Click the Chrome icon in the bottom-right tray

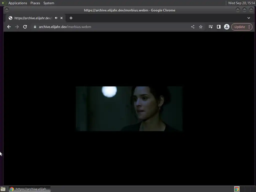click(237, 189)
